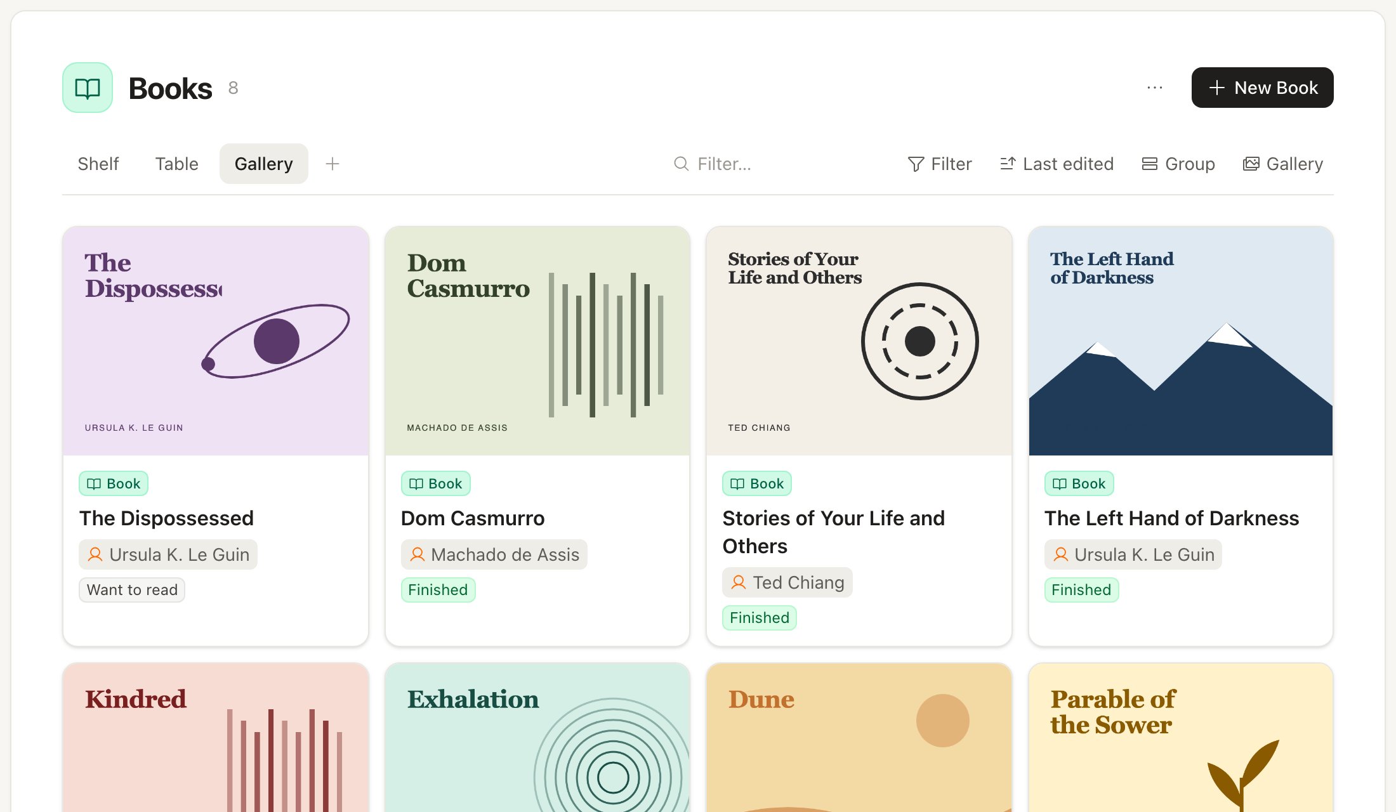The width and height of the screenshot is (1396, 812).
Task: Switch to the Table view tab
Action: coord(177,164)
